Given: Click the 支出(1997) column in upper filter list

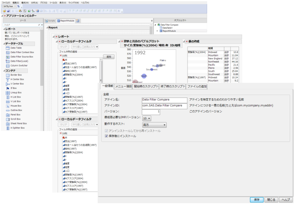Looking at the screenshot, I should click(70, 64).
